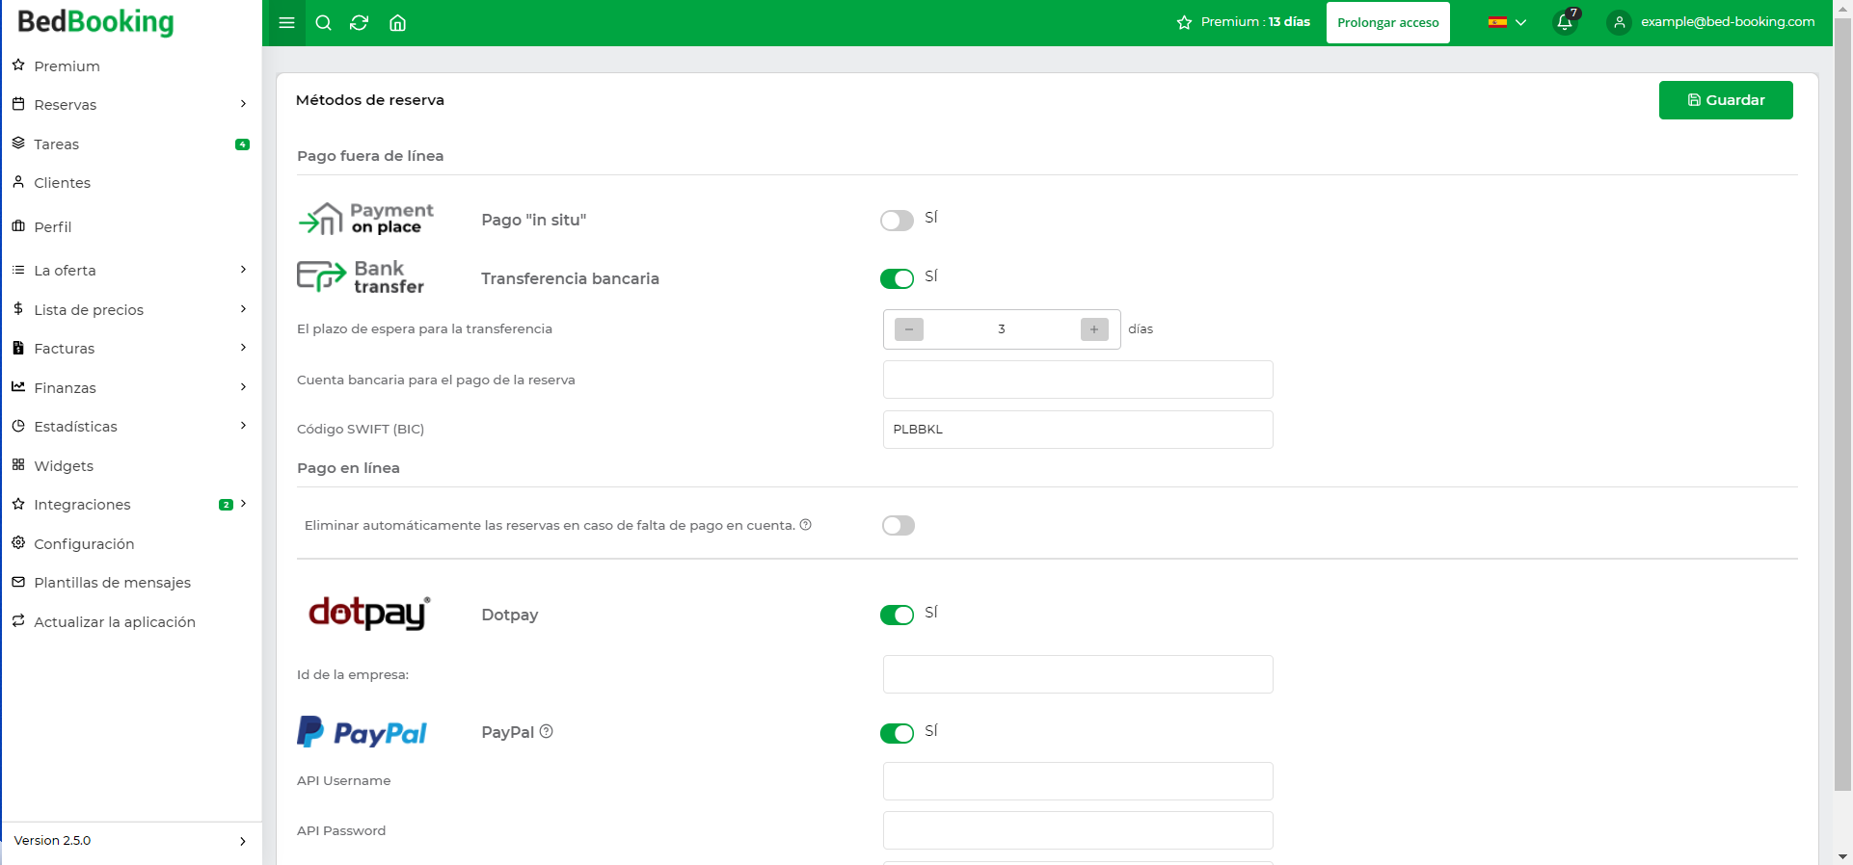
Task: Click the user avatar icon
Action: pos(1620,22)
